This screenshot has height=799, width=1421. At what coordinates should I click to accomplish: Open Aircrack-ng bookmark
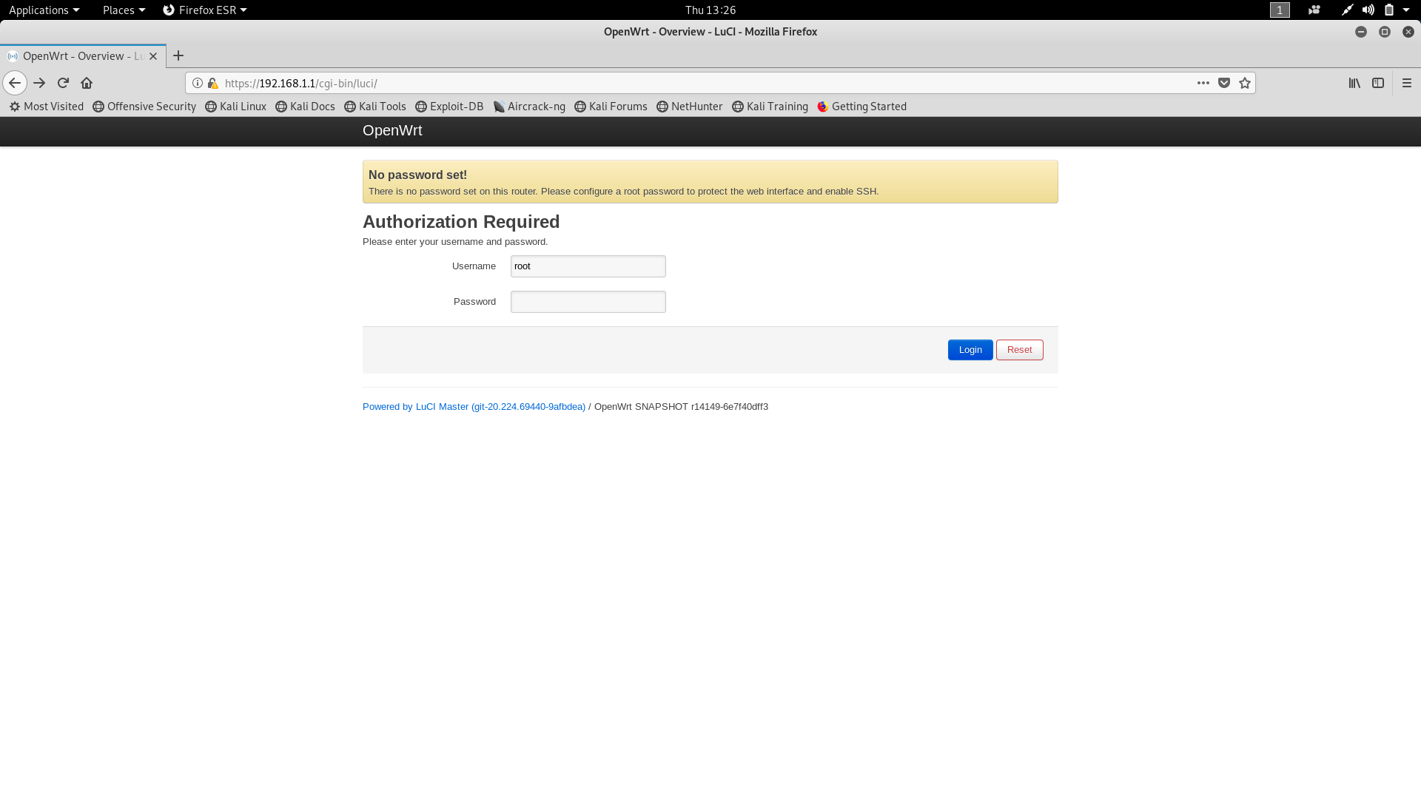tap(529, 107)
